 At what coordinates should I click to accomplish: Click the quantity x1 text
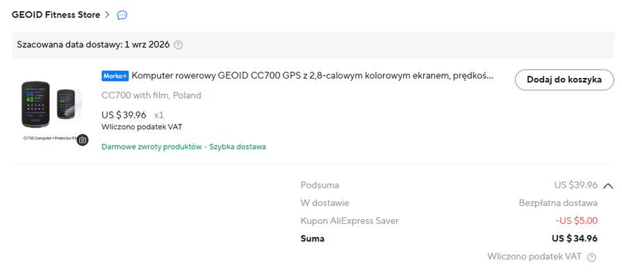(x=159, y=115)
